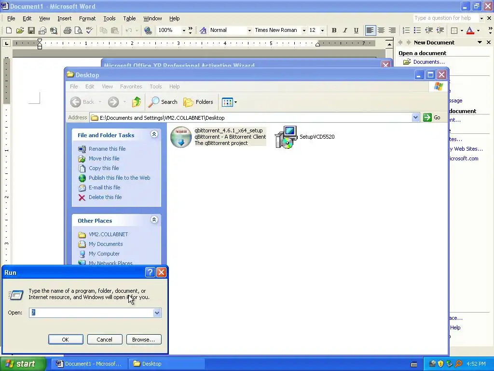Click the question mark help icon in Run dialog
Viewport: 494px width, 371px height.
150,272
